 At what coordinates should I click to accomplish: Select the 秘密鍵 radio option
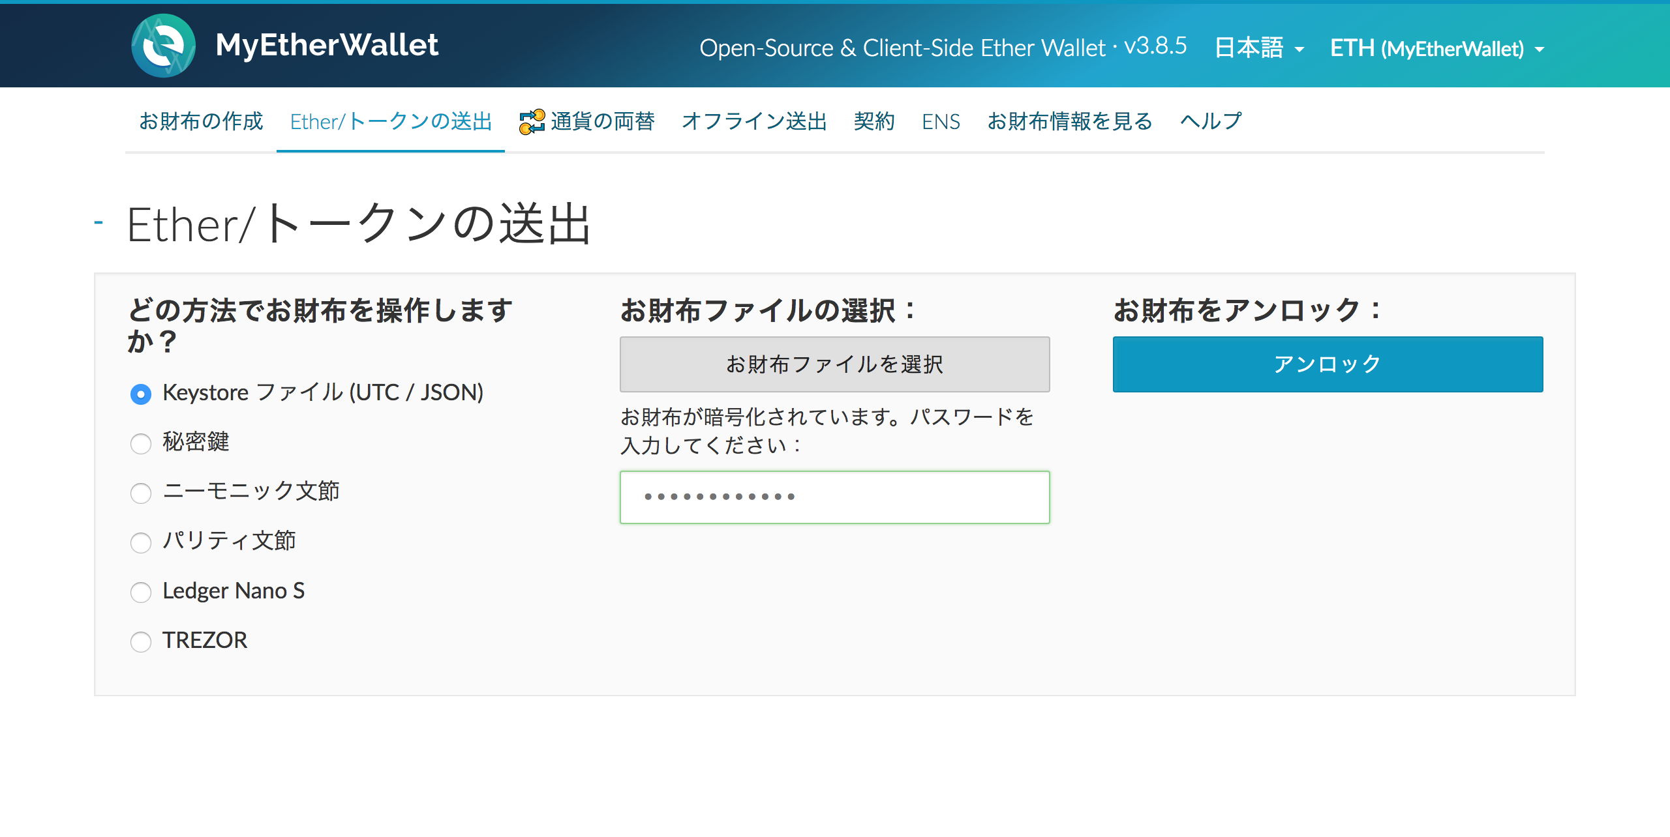point(141,443)
